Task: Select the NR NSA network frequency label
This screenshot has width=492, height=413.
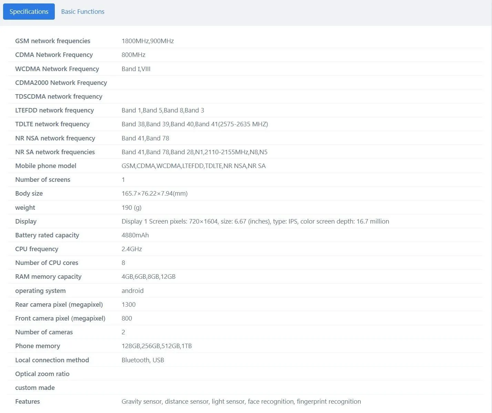Action: [x=55, y=138]
